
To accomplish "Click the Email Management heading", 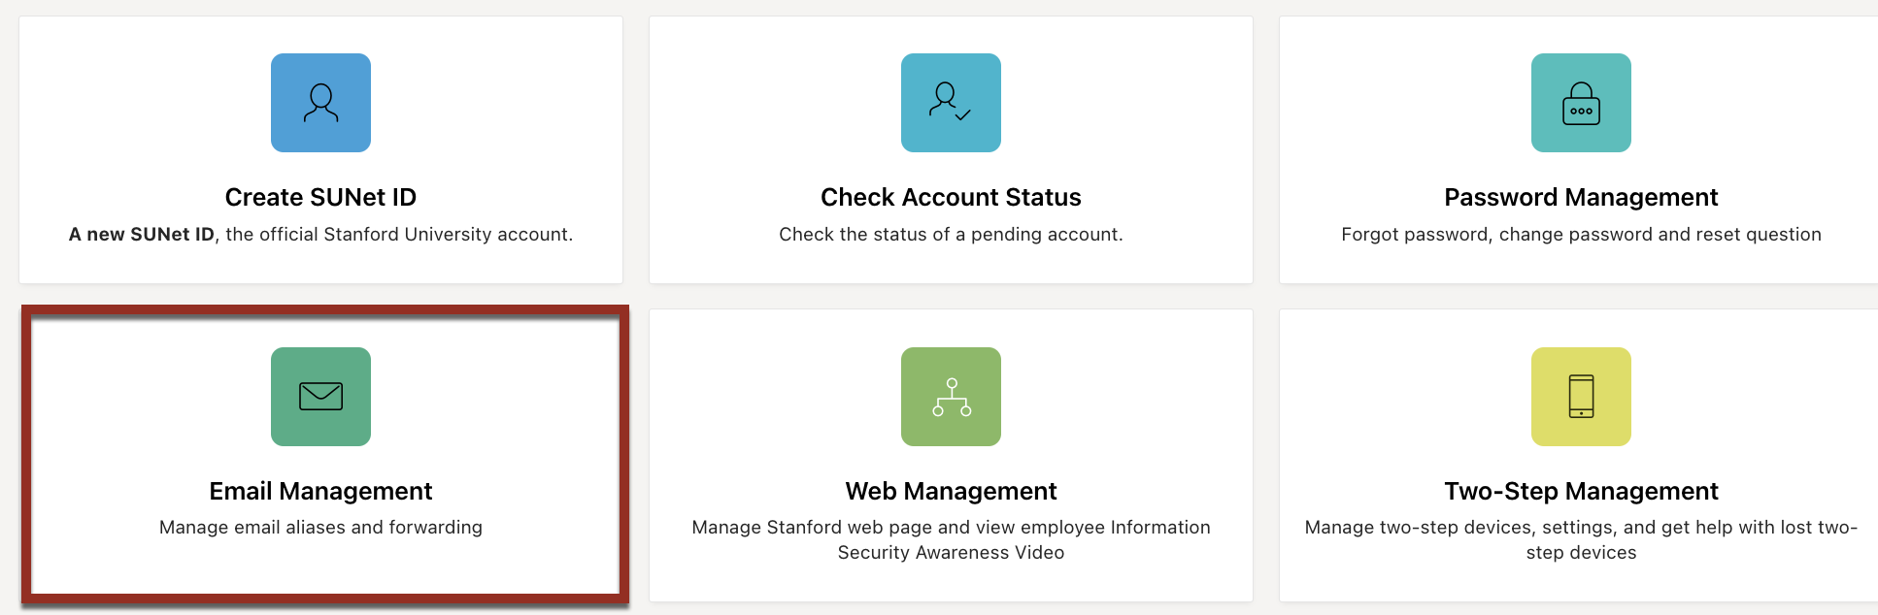I will tap(320, 491).
